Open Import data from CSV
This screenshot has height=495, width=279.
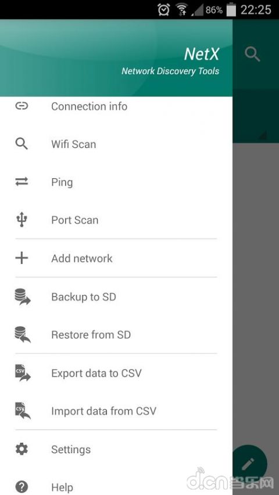pyautogui.click(x=116, y=411)
